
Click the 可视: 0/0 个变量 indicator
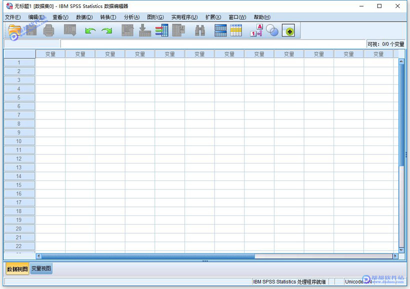pyautogui.click(x=385, y=44)
